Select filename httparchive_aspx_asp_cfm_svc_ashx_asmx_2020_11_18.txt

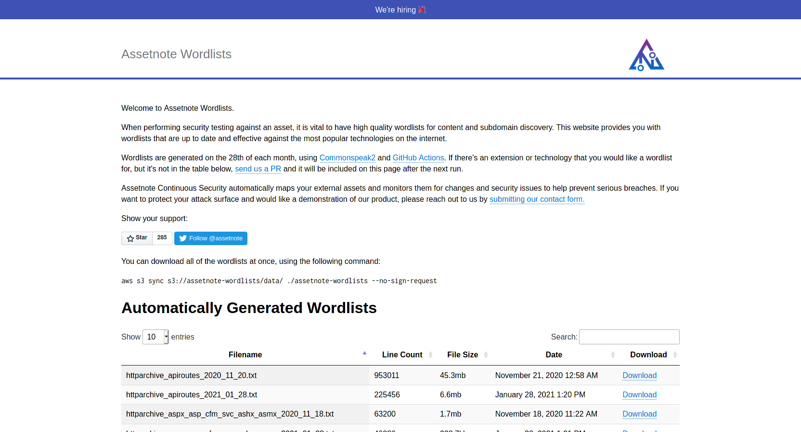pyautogui.click(x=230, y=414)
